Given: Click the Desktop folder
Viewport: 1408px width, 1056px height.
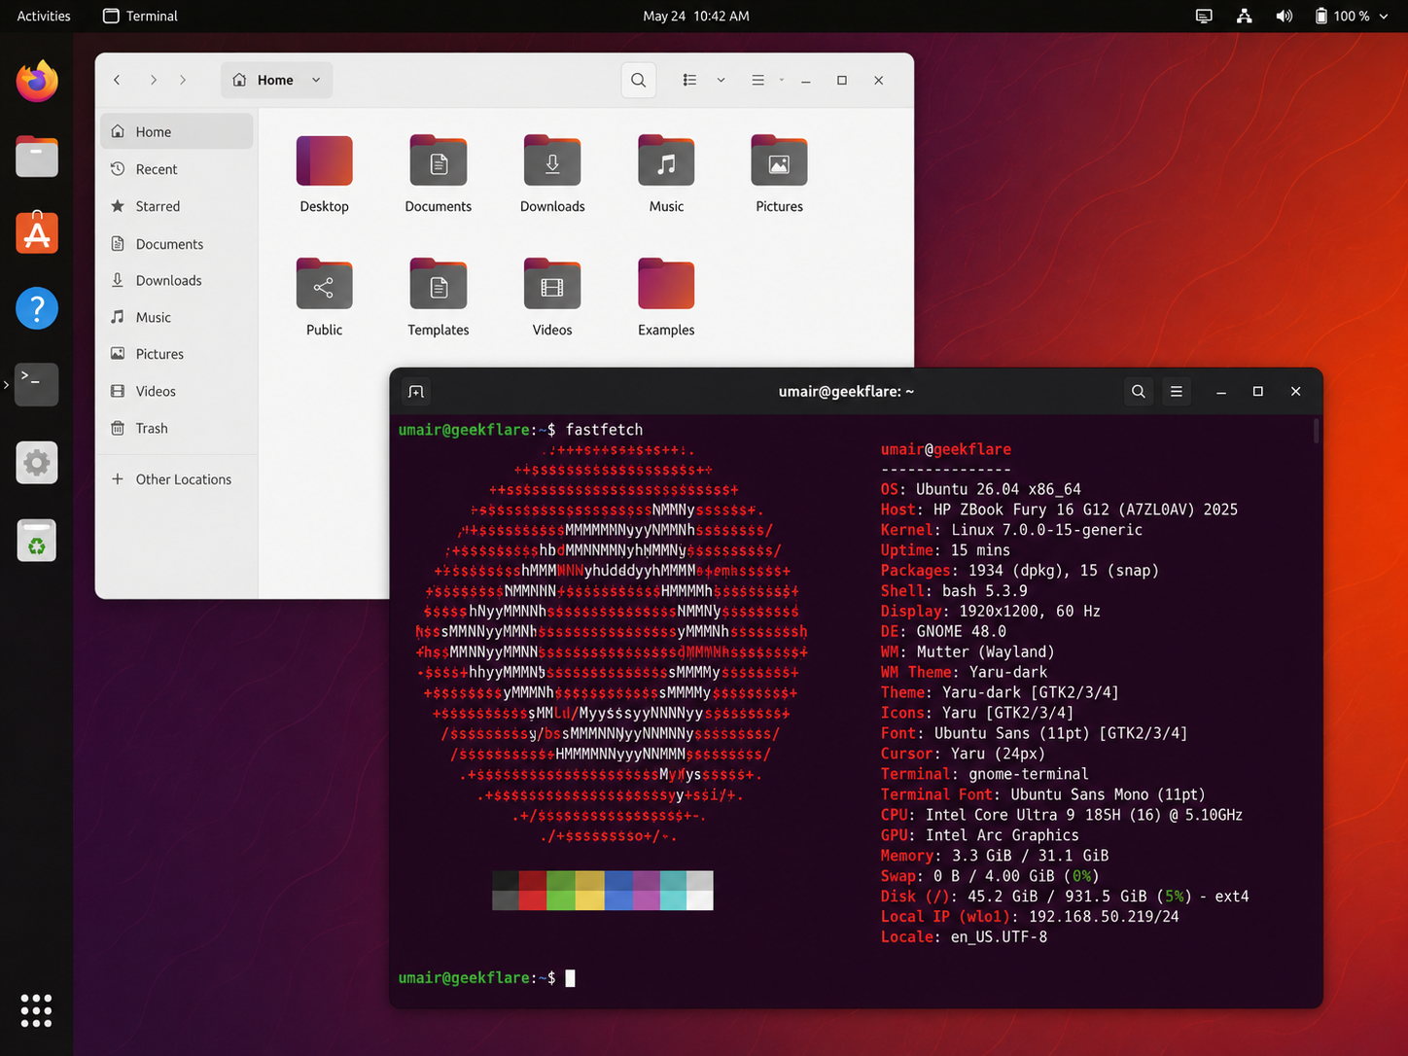Looking at the screenshot, I should pos(324,173).
